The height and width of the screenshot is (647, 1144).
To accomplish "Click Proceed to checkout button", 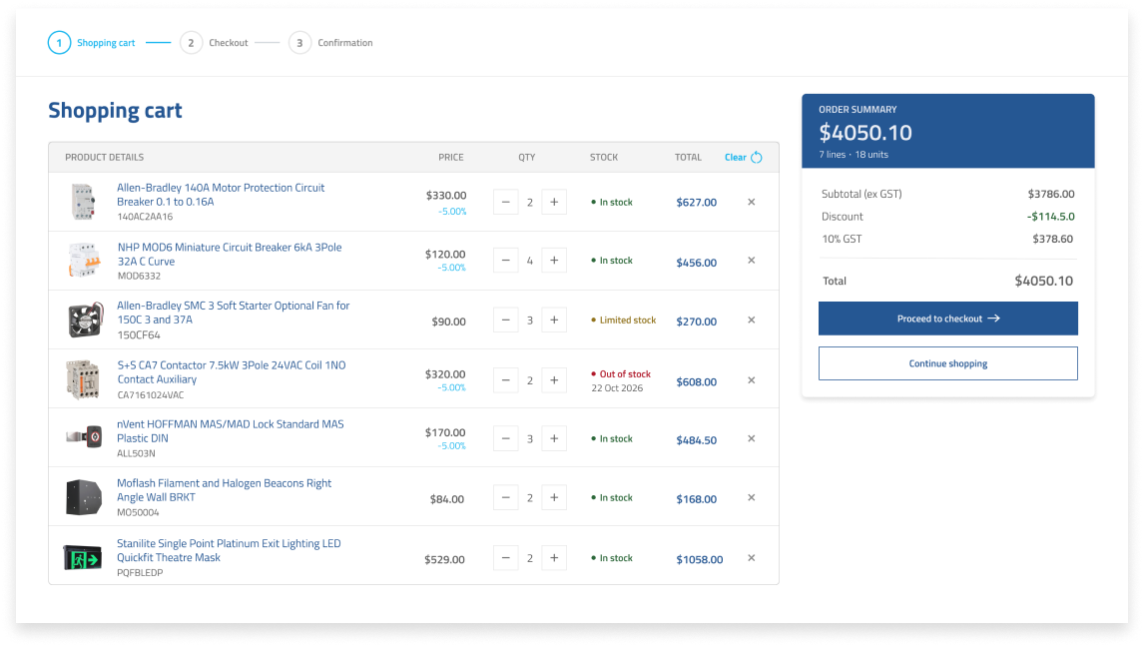I will tap(947, 319).
